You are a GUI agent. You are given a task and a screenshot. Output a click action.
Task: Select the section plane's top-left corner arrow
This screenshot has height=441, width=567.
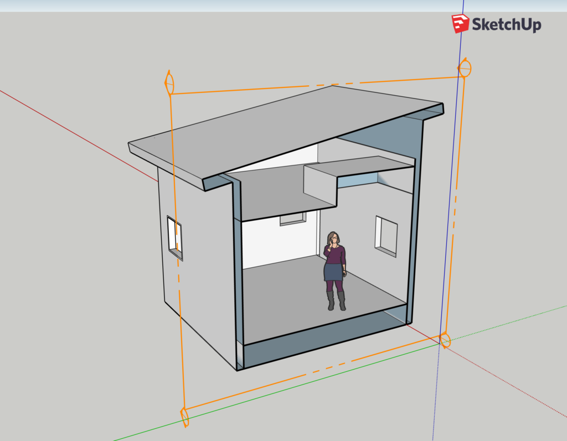click(x=169, y=84)
